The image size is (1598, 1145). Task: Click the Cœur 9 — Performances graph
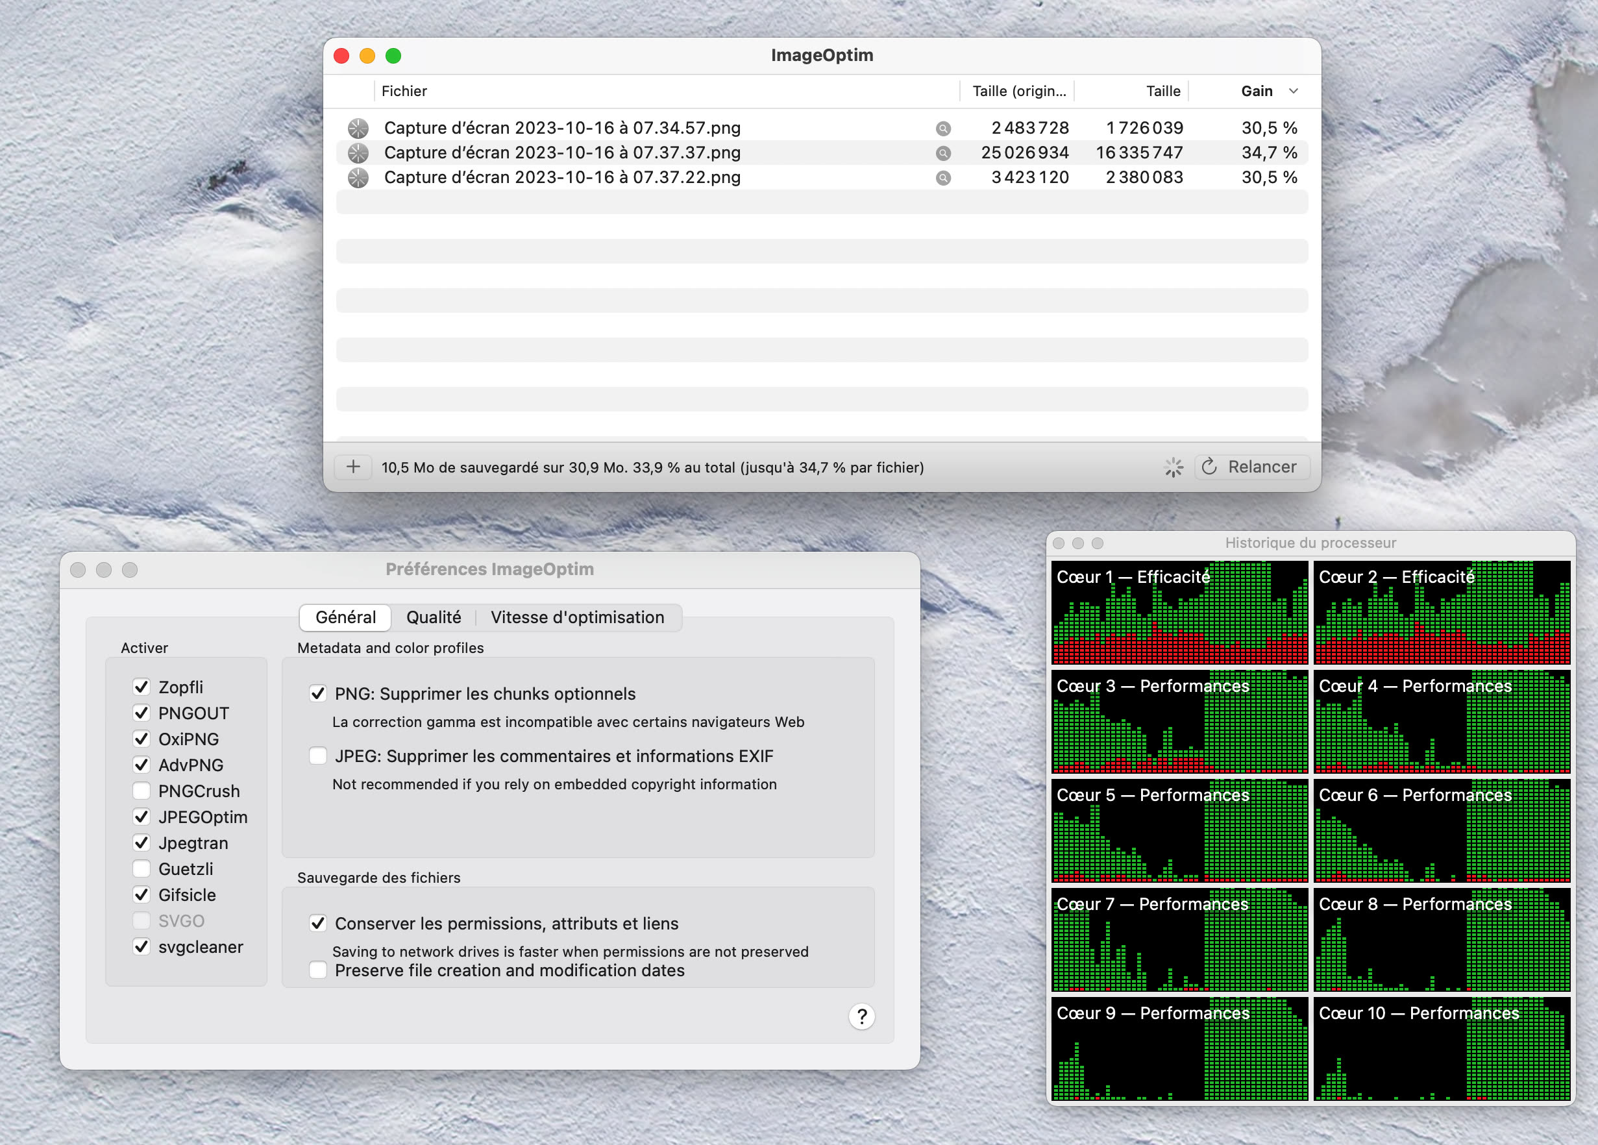[1179, 1048]
